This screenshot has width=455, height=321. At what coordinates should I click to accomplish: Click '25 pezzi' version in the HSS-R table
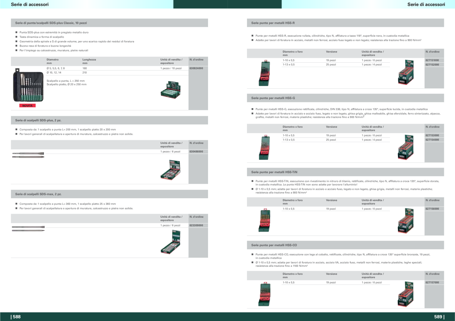331,64
